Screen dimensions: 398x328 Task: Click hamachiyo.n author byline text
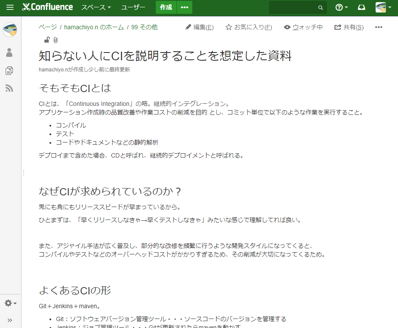click(84, 70)
